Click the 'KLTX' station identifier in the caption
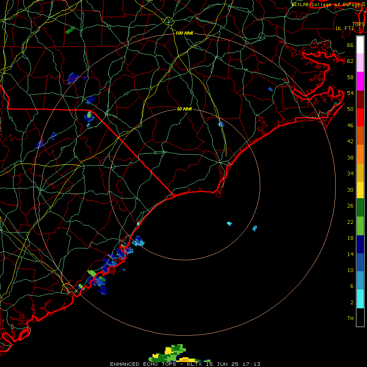This screenshot has width=367, height=367. 195,364
